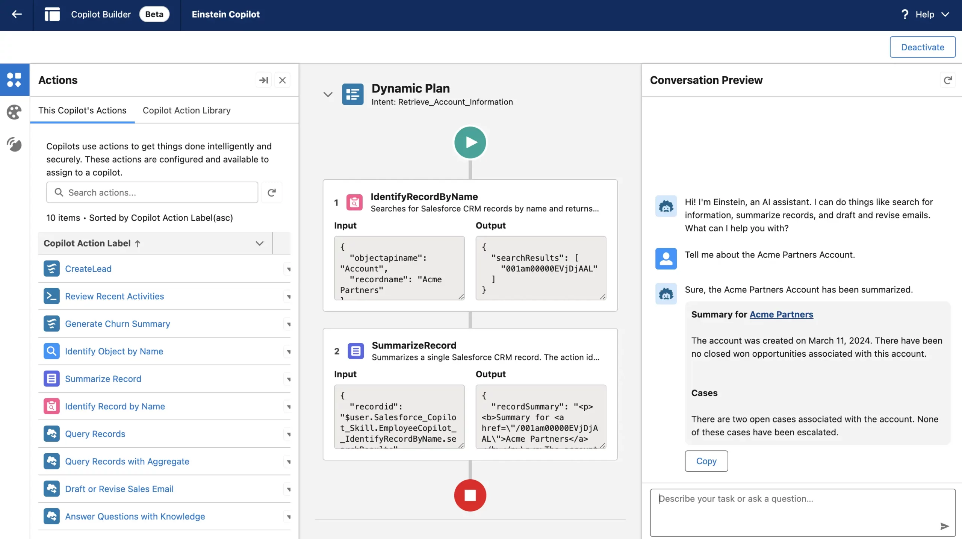Click the back arrow in the header

point(17,14)
